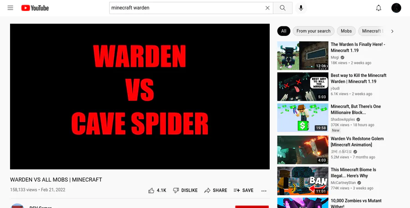Click title The Warden Is Finally Here
Viewport: 410px width, 208px height.
358,47
